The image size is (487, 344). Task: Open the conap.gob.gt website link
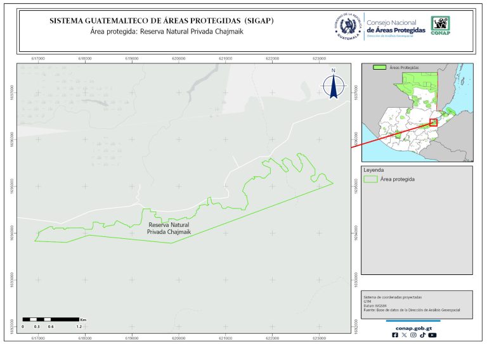[x=413, y=328]
